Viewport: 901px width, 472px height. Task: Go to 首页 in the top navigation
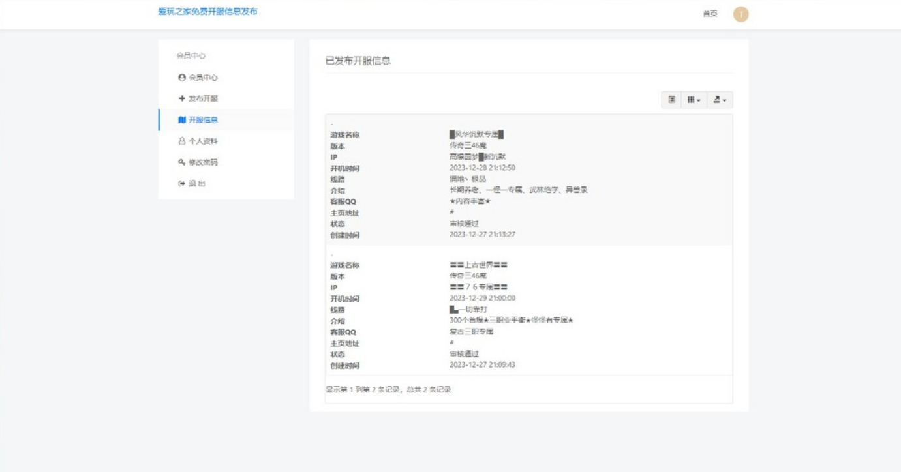[x=710, y=14]
